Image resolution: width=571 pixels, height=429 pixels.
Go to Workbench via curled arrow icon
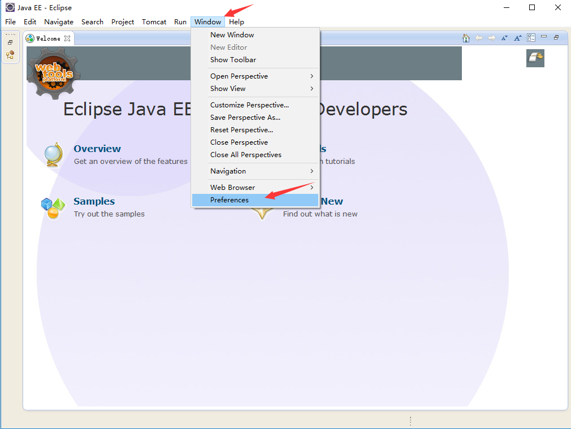click(535, 58)
